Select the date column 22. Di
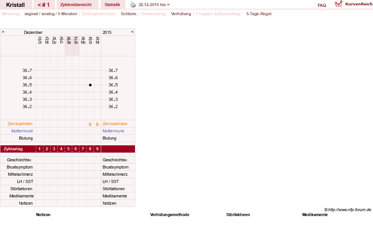This screenshot has width=373, height=237. 40,40
